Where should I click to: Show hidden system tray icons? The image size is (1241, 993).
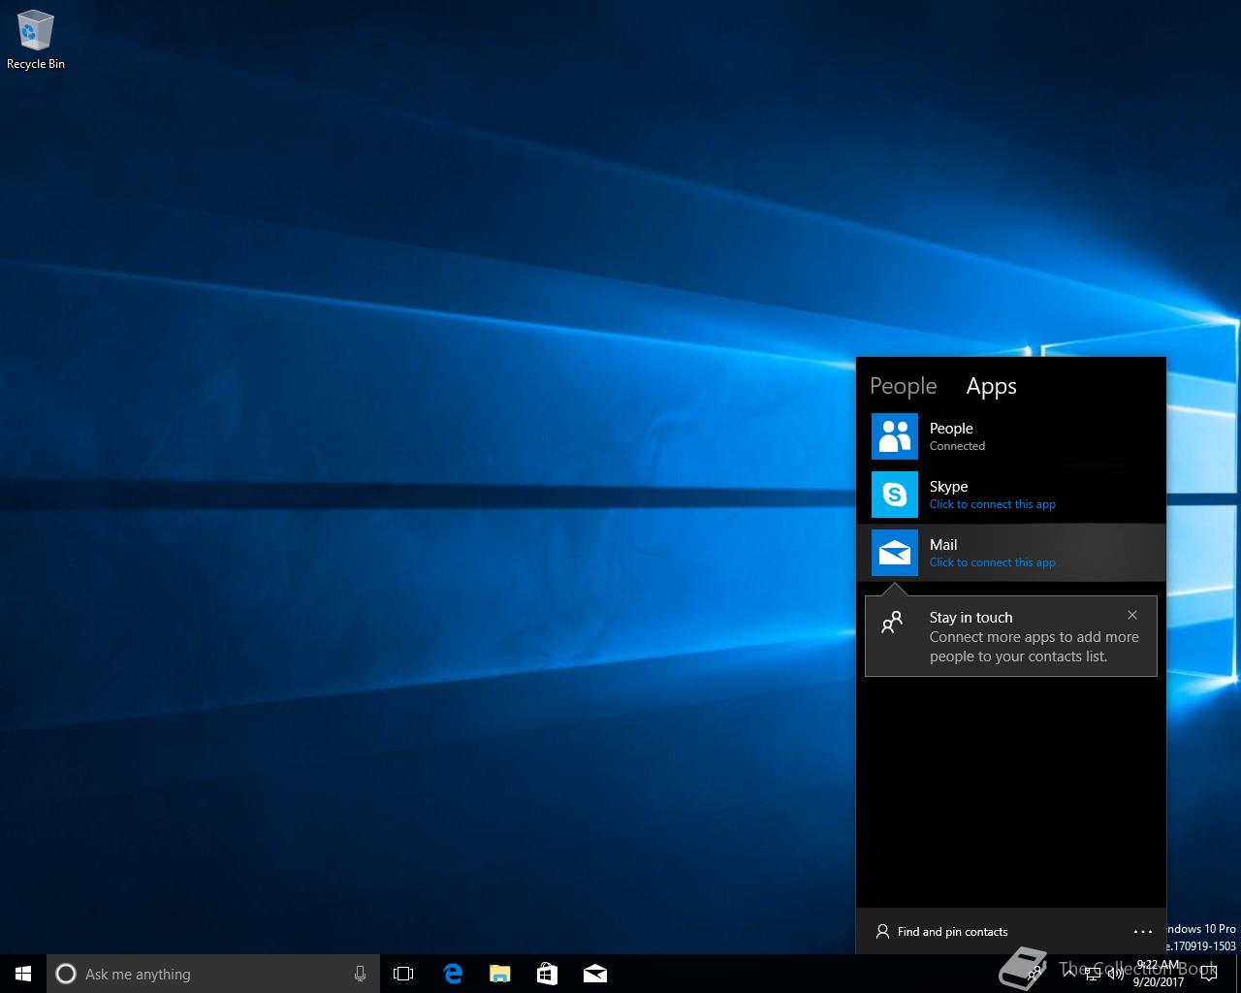(x=1067, y=974)
